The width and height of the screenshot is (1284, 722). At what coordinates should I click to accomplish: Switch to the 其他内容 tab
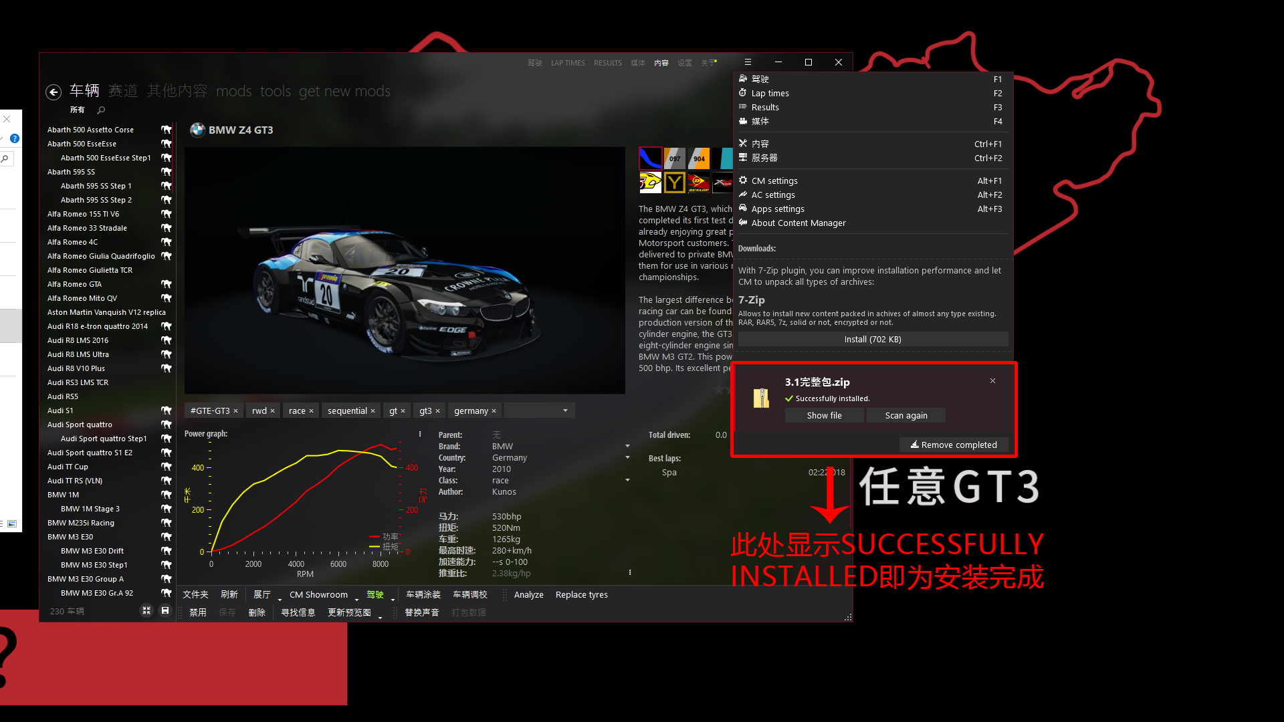point(177,91)
